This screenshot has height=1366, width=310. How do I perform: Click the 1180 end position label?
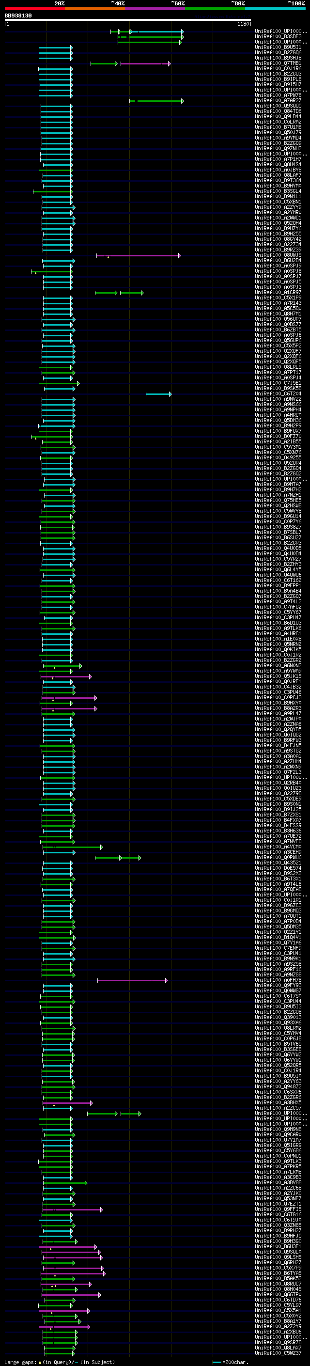[243, 24]
